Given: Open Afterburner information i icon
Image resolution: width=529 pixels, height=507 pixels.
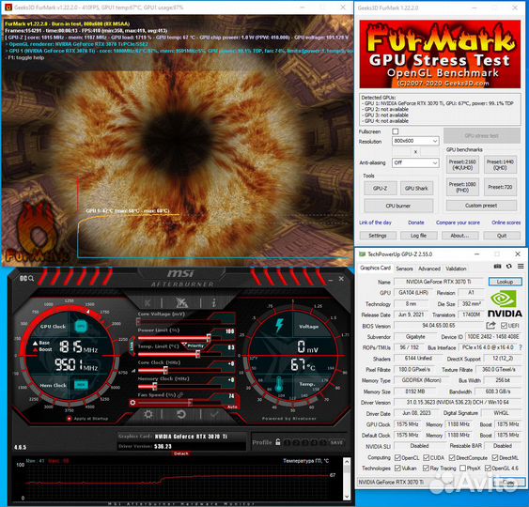Looking at the screenshot, I should (213, 302).
